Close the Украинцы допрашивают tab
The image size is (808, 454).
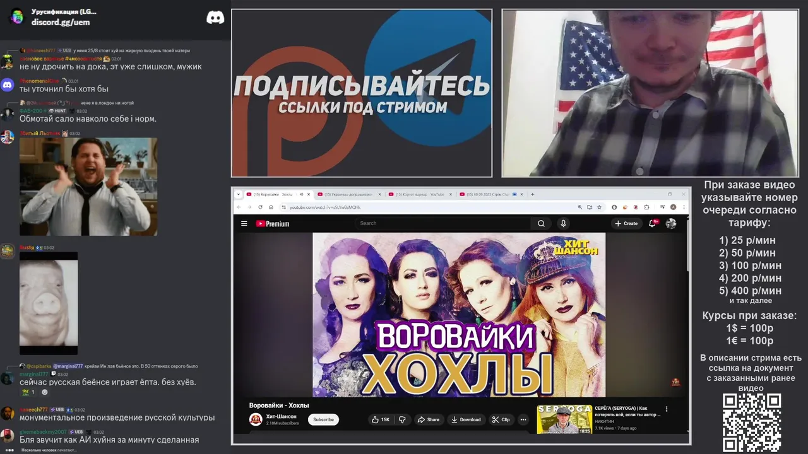[379, 194]
